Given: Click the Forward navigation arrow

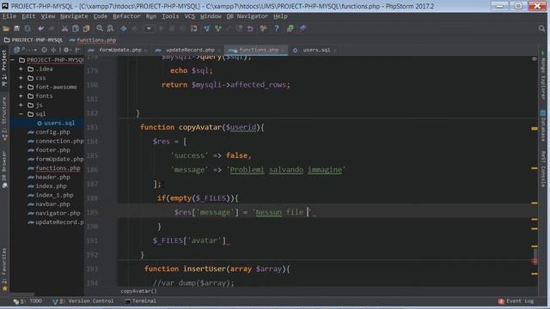Looking at the screenshot, I should [134, 28].
